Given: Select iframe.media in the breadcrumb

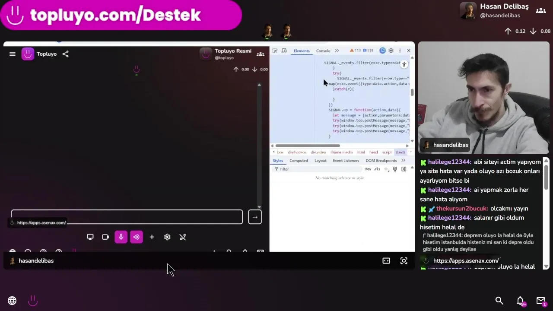Looking at the screenshot, I should pos(341,152).
